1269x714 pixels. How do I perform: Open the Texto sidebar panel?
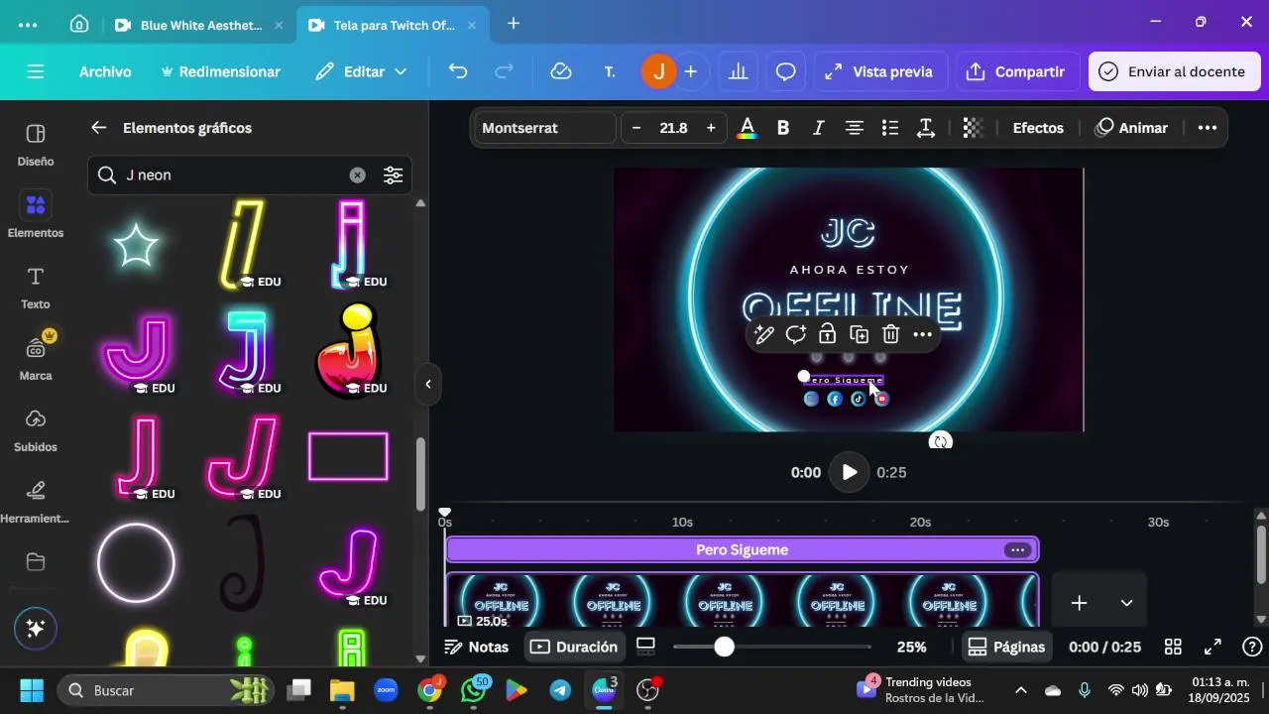[36, 288]
